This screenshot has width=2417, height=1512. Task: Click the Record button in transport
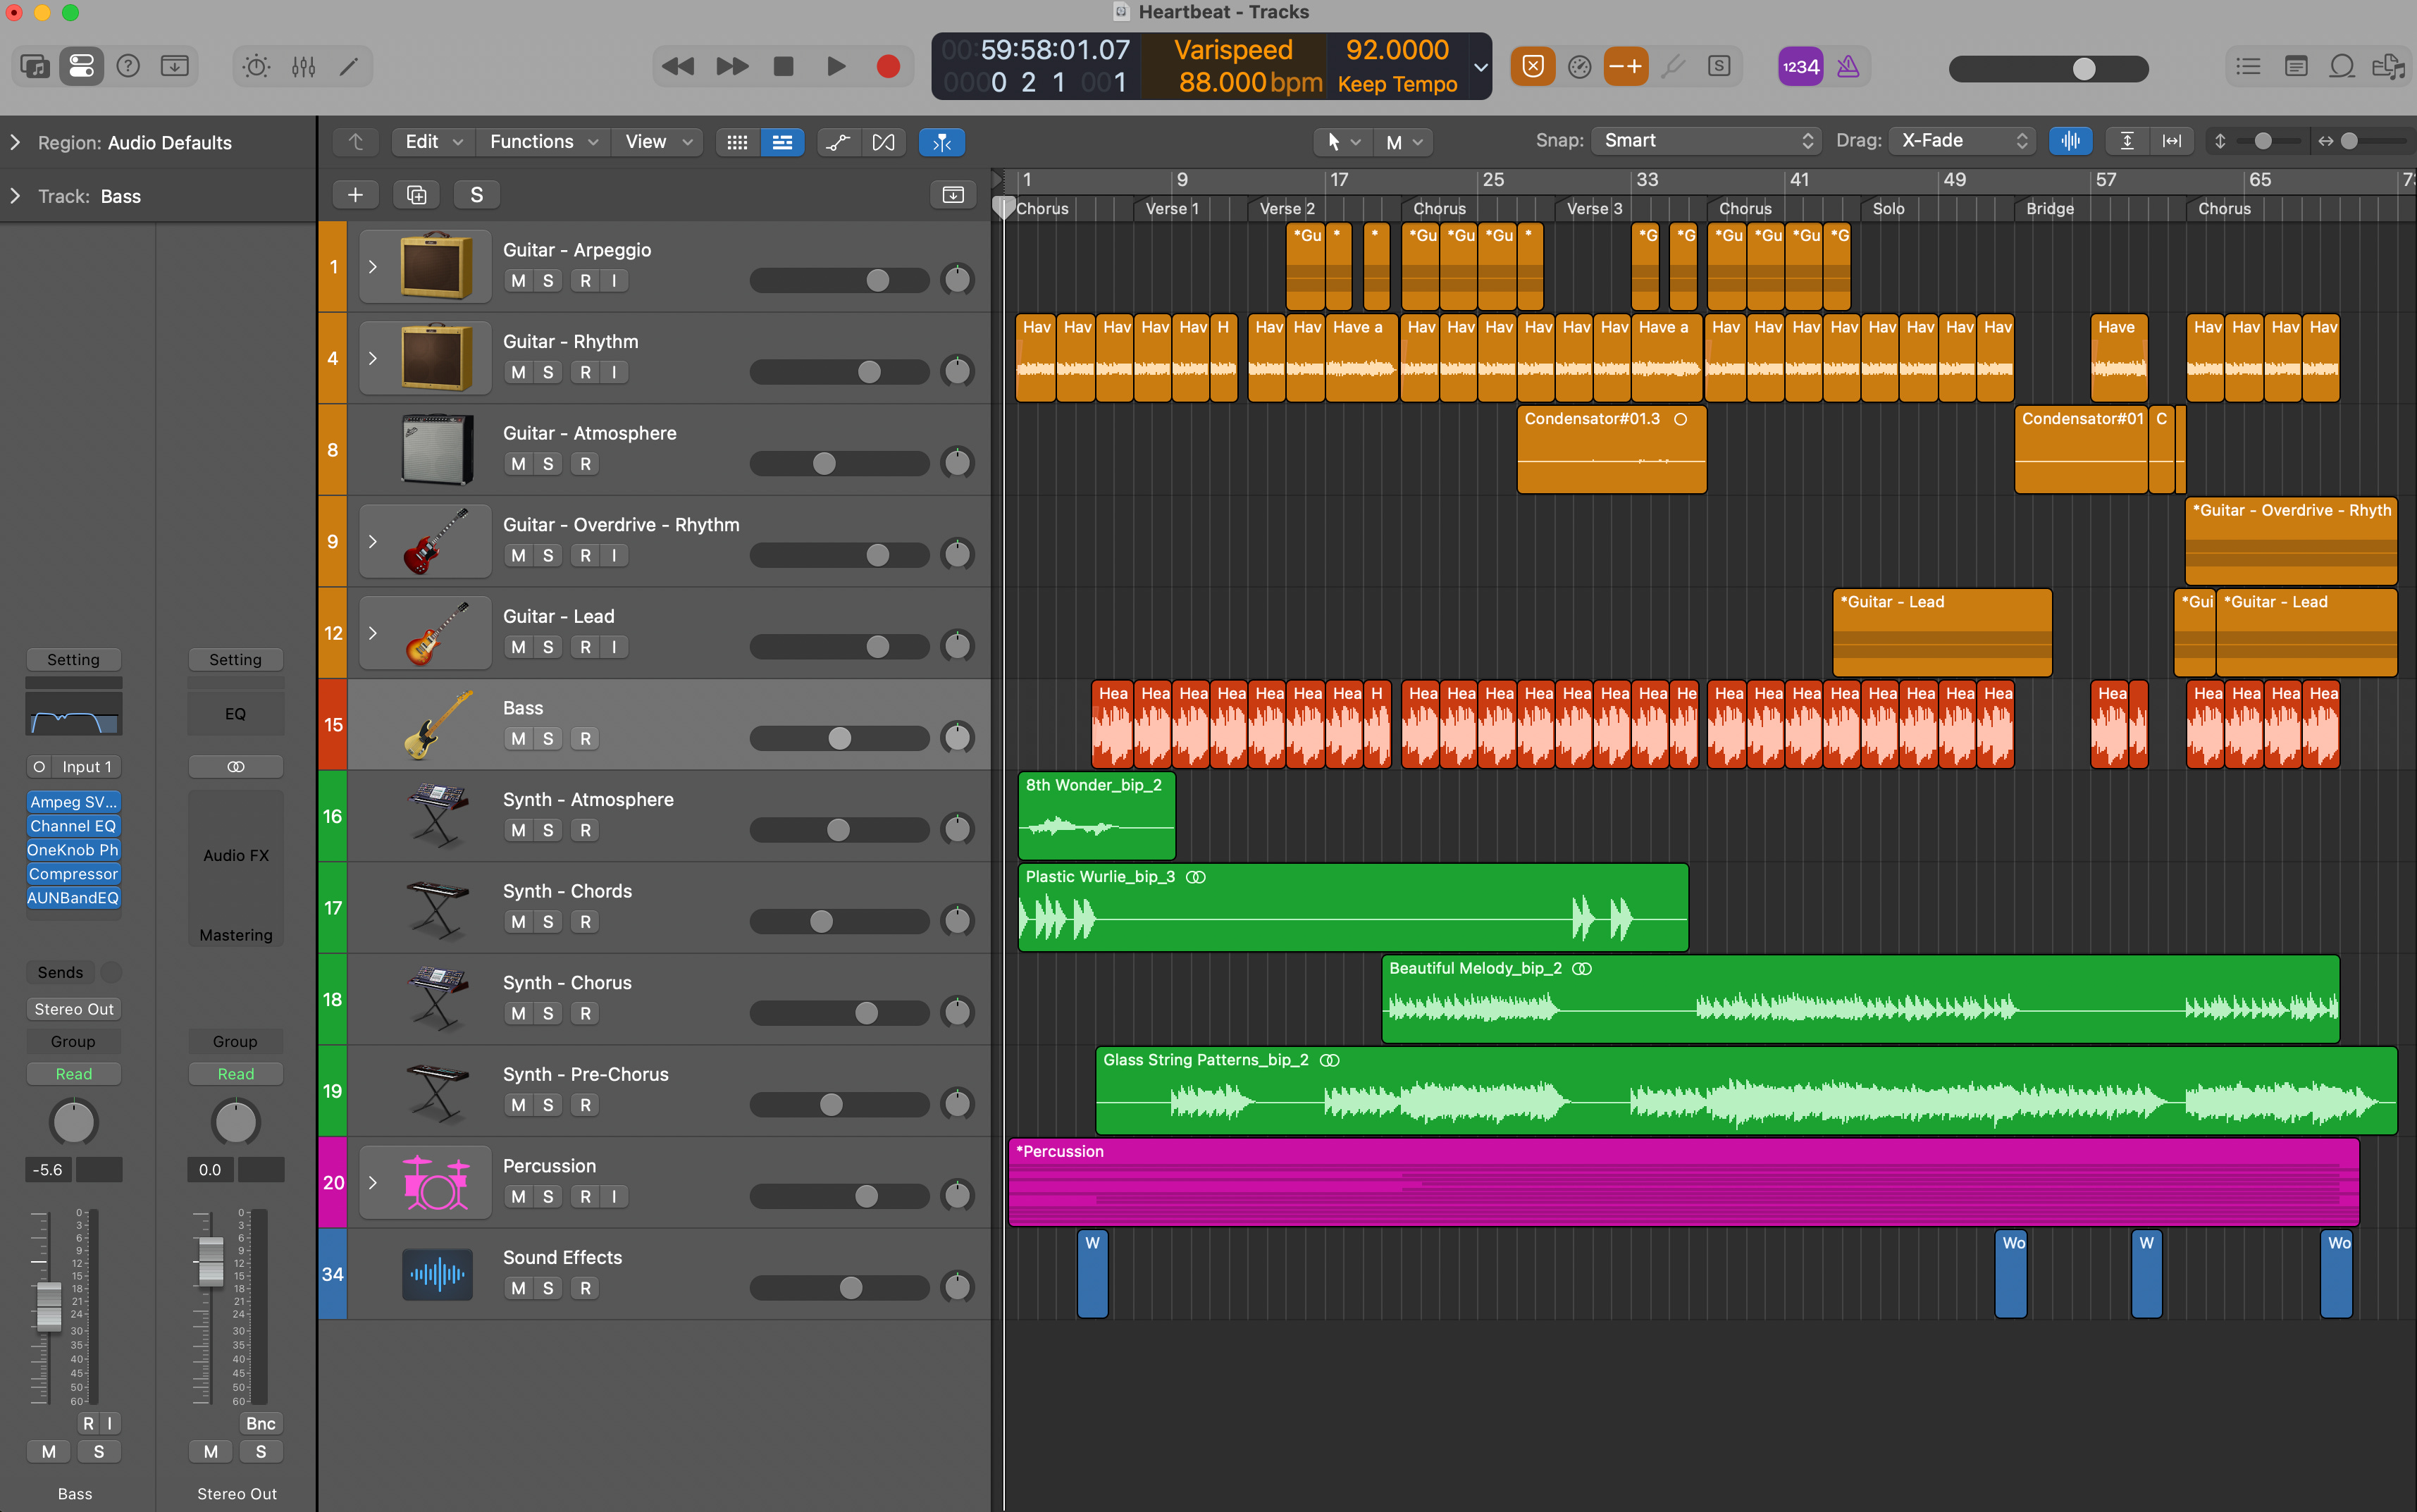pos(887,67)
